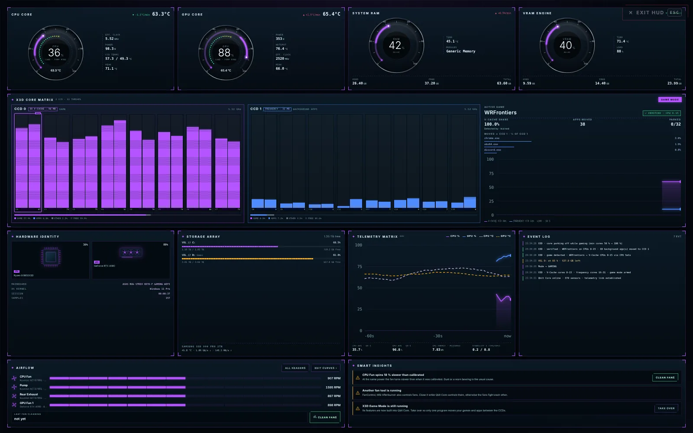Screen dimensions: 693x433
Task: Click the Pump speed bar
Action: (x=185, y=387)
